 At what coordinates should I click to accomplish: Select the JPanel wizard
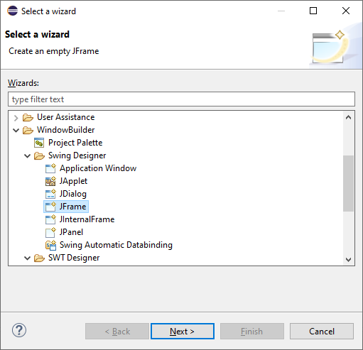coord(71,232)
